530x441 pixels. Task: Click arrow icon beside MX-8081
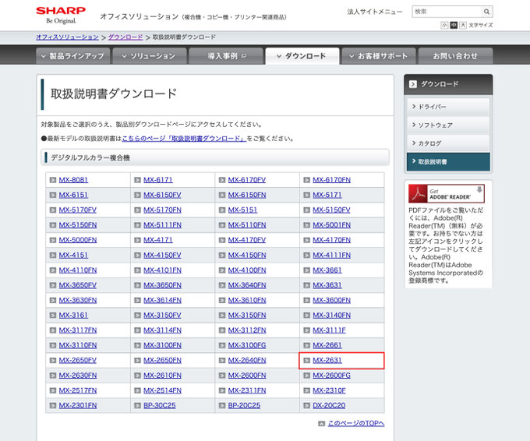[53, 180]
